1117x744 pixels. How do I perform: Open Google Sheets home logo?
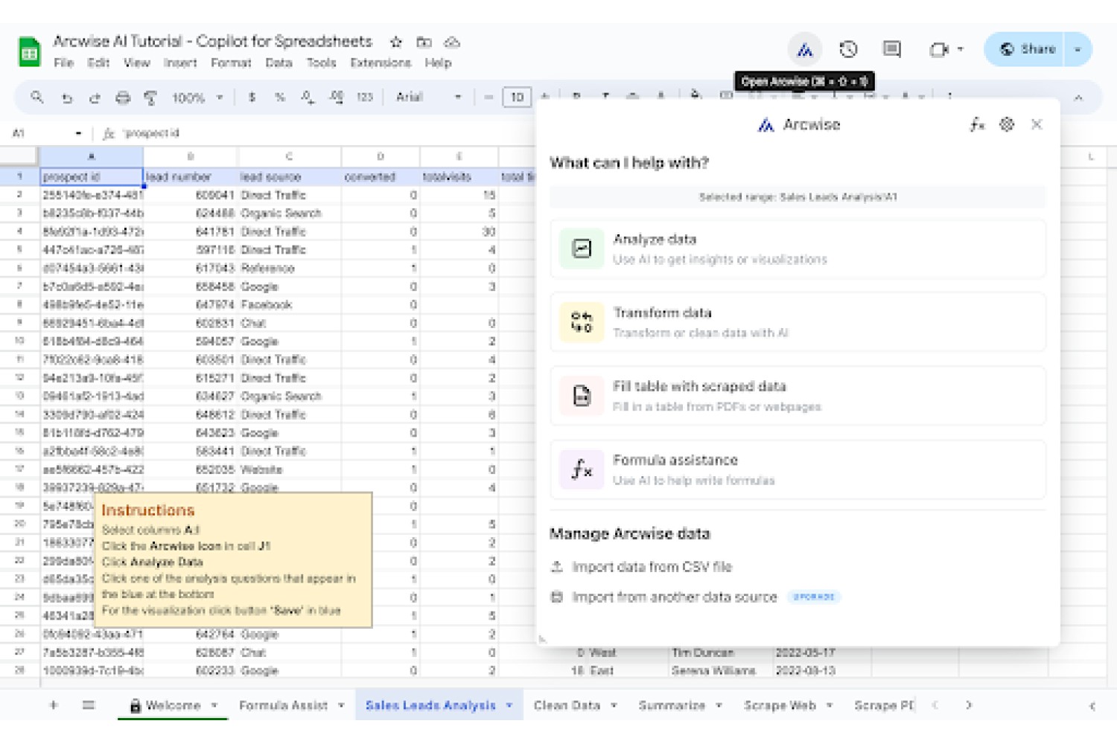tap(29, 52)
